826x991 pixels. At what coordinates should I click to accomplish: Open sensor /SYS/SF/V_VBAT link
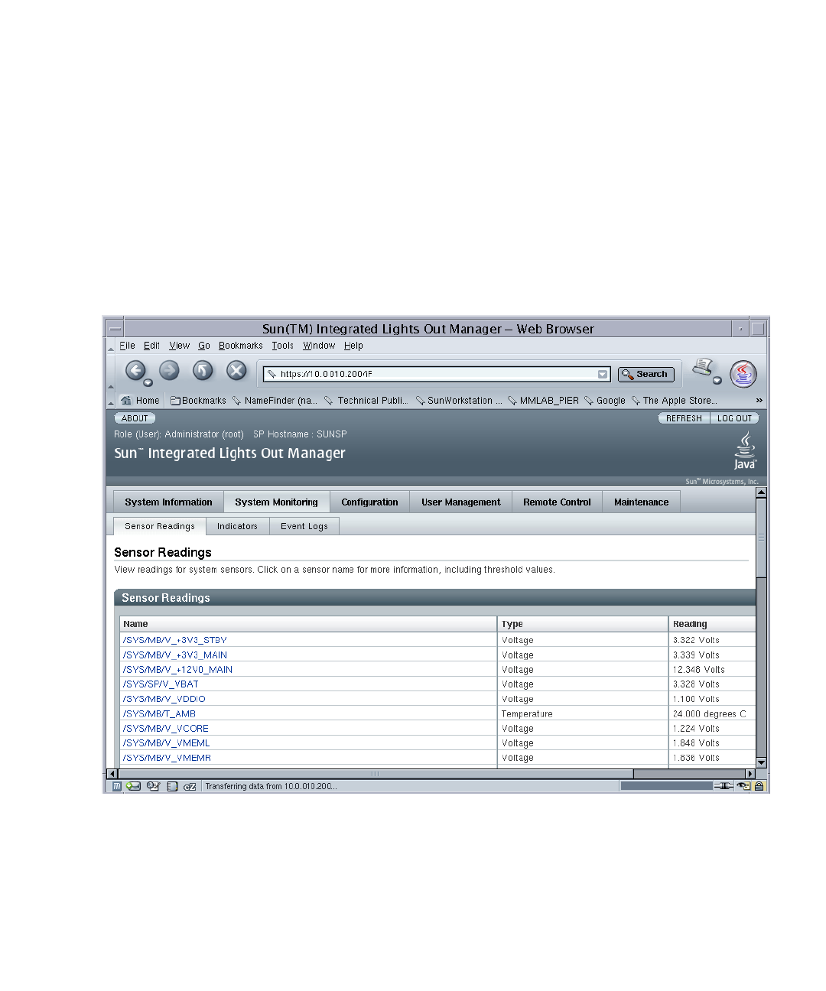[x=161, y=684]
